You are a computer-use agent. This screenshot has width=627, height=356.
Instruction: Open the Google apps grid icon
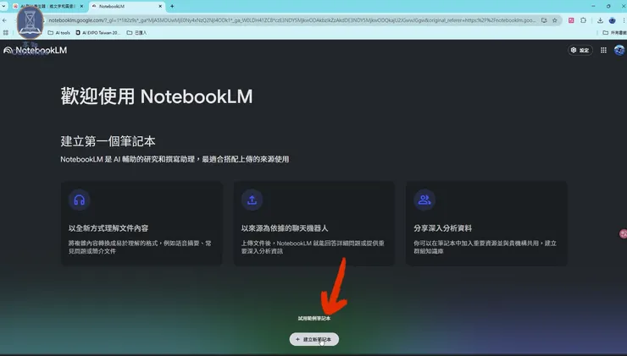[x=603, y=50]
